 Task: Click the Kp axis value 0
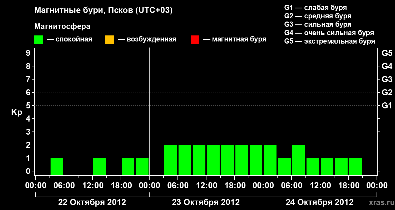[x=29, y=171]
